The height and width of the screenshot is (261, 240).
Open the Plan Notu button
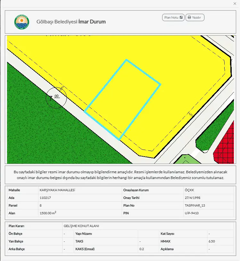point(173,18)
